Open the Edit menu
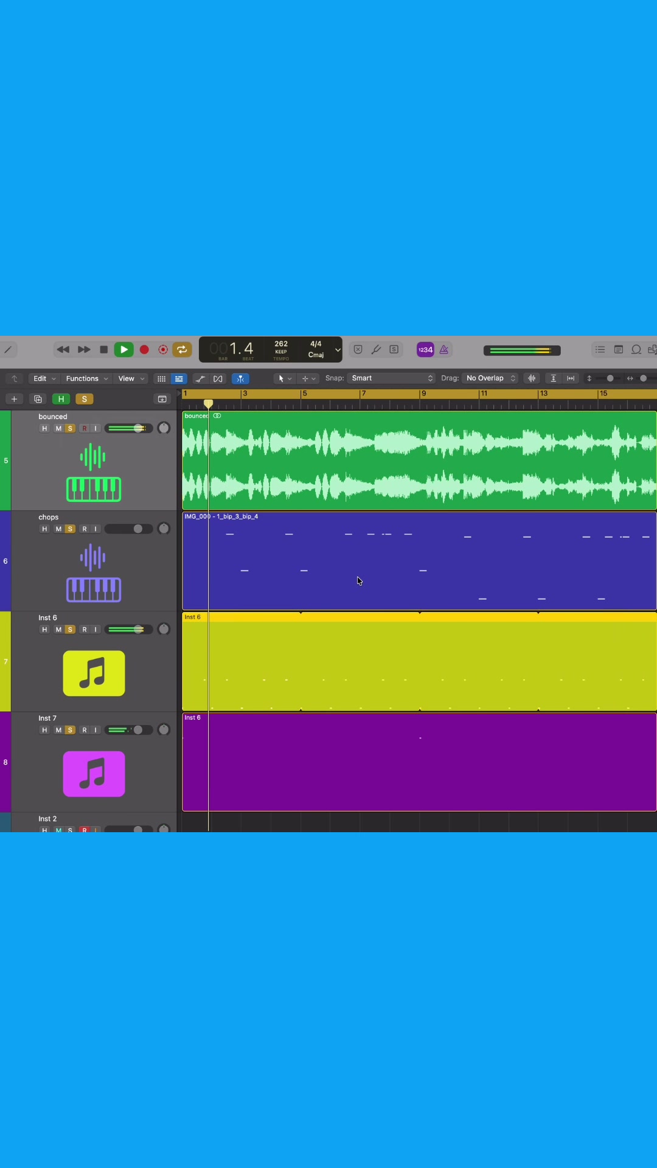657x1168 pixels. (x=44, y=378)
